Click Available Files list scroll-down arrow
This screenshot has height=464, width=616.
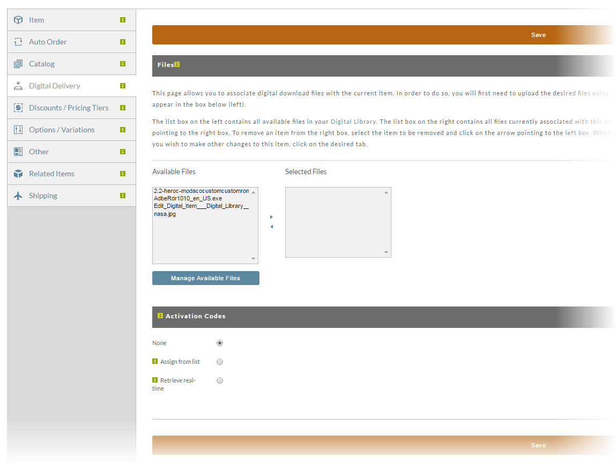coord(254,259)
